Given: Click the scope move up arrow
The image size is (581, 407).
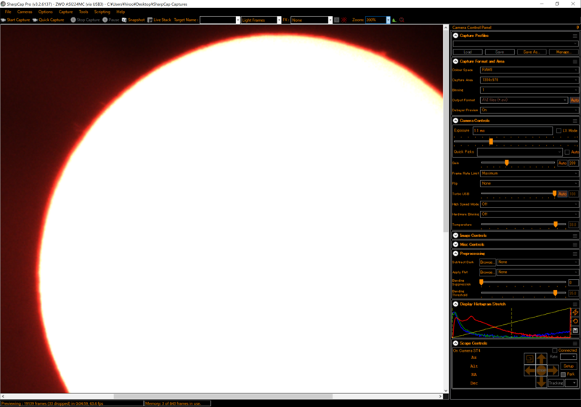Looking at the screenshot, I should pyautogui.click(x=541, y=359).
